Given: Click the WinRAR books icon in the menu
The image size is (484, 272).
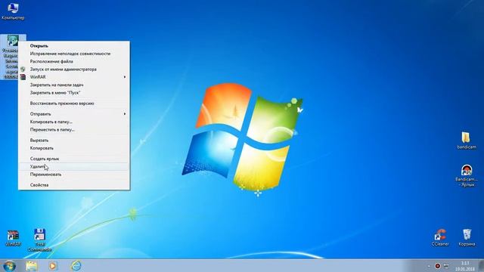Looking at the screenshot, I should coord(23,77).
